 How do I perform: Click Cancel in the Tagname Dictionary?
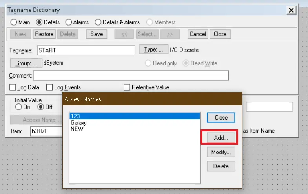point(198,34)
